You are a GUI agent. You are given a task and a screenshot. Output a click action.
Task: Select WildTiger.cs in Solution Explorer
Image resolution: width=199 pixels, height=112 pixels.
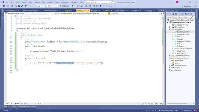181,54
